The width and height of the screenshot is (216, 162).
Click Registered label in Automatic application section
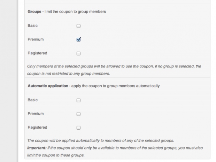37,128
